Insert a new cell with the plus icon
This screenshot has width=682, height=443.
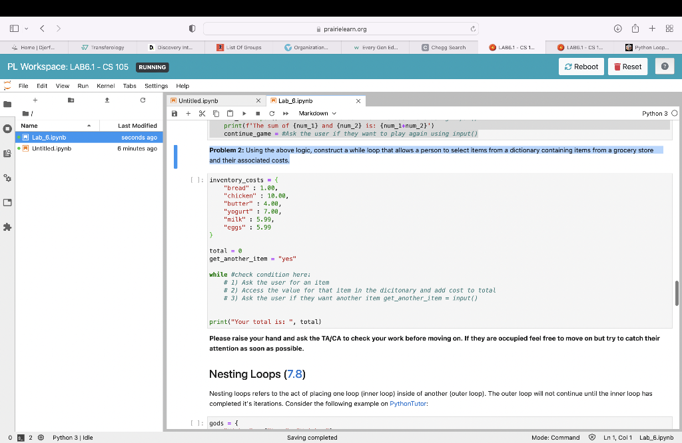point(188,114)
